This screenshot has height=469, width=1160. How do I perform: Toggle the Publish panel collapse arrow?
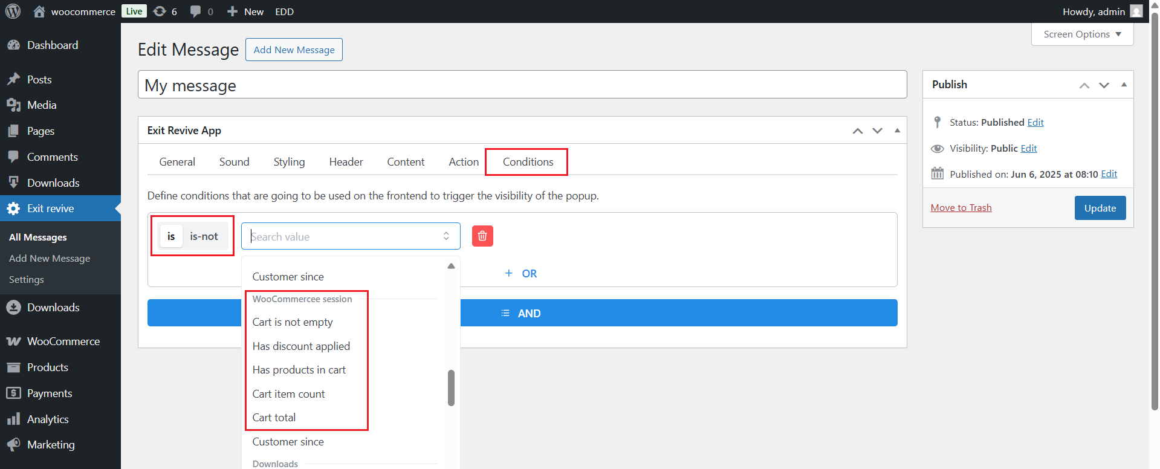(x=1124, y=85)
